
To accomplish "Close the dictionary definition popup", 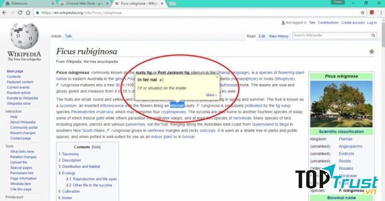I will click(x=217, y=76).
